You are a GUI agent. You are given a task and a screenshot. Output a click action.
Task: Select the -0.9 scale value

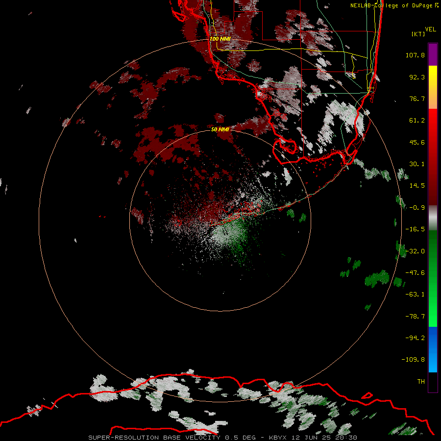[x=417, y=208]
